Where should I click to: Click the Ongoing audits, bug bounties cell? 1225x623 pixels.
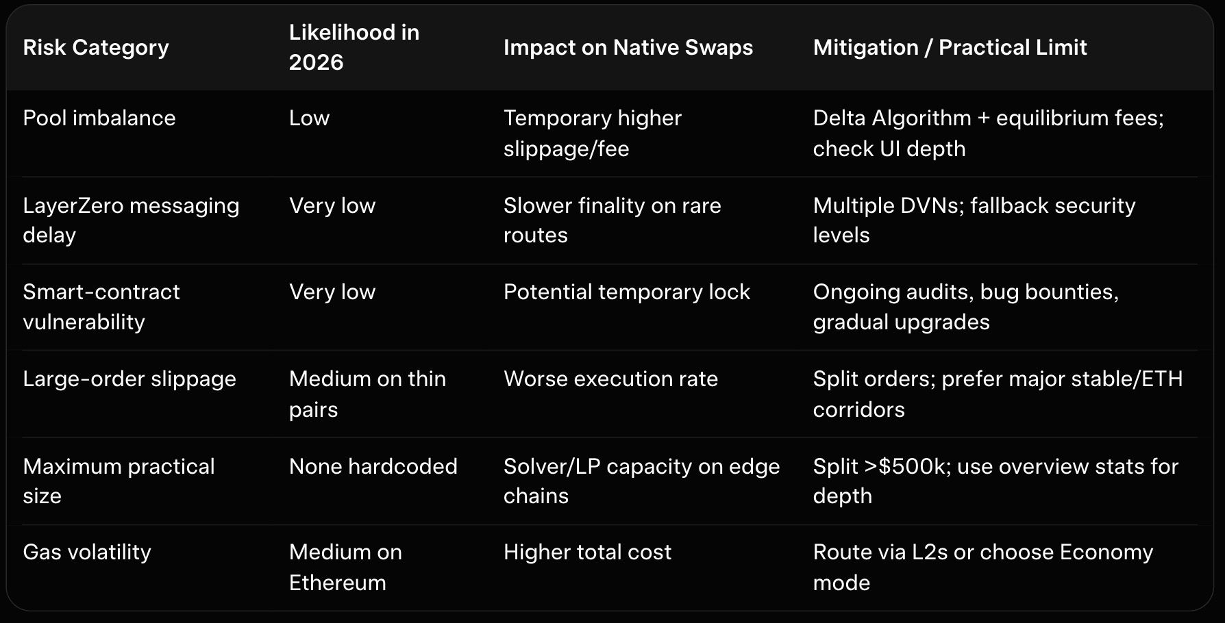pyautogui.click(x=965, y=307)
